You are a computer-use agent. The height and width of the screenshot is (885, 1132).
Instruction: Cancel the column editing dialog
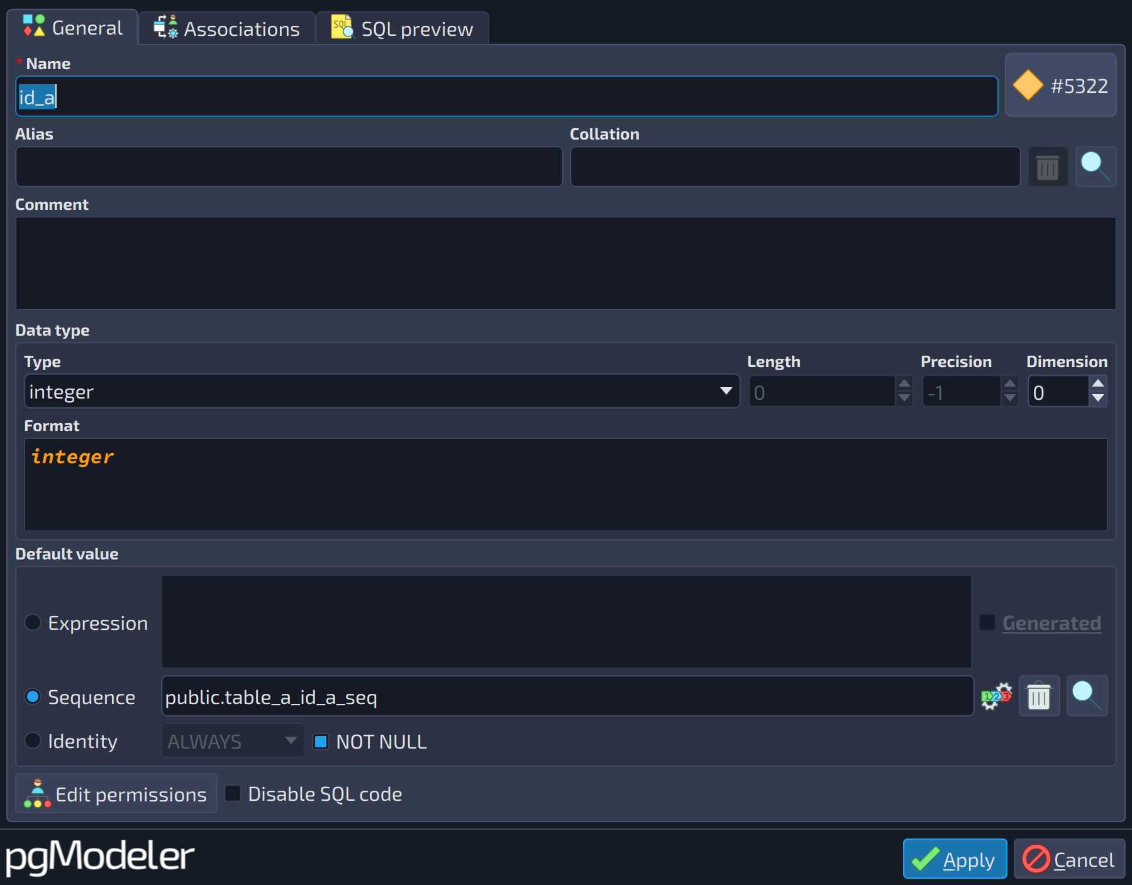click(x=1069, y=859)
